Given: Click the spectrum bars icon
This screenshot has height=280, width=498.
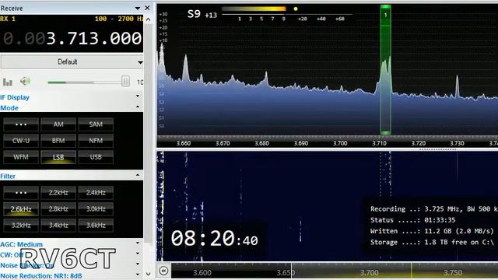Looking at the screenshot, I should pos(7,82).
